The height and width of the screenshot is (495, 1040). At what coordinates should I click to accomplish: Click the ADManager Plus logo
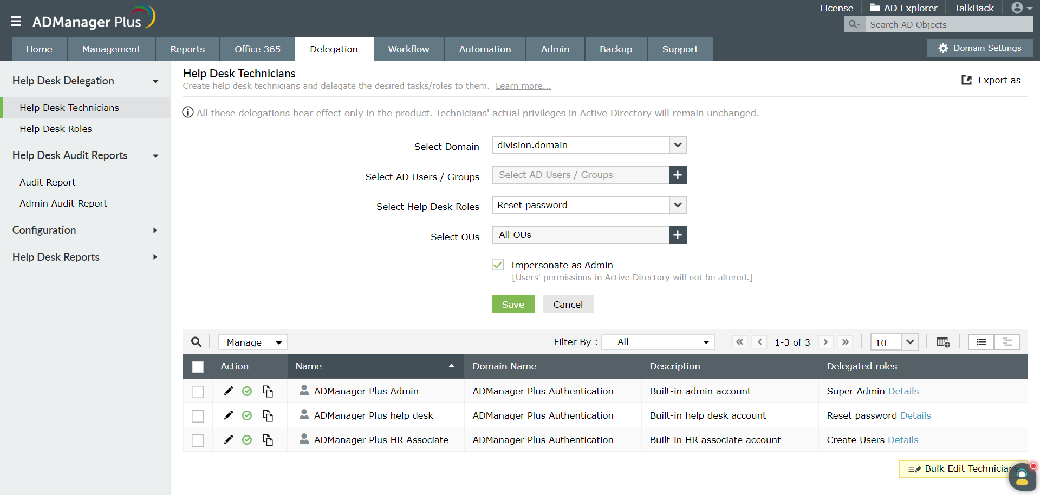pyautogui.click(x=94, y=18)
